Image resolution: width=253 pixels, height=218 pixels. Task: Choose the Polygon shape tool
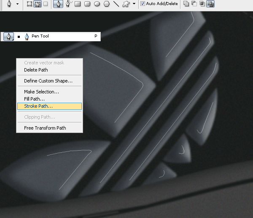tap(107, 4)
